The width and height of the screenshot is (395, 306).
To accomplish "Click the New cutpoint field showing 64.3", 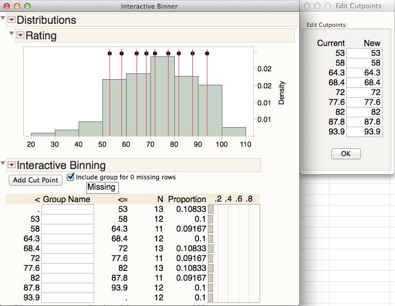I will tap(364, 73).
